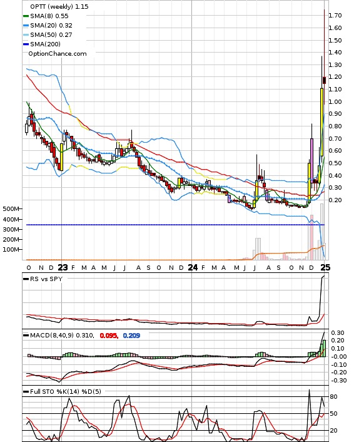Click the blue SMA(20) legend swatch

tap(26, 26)
